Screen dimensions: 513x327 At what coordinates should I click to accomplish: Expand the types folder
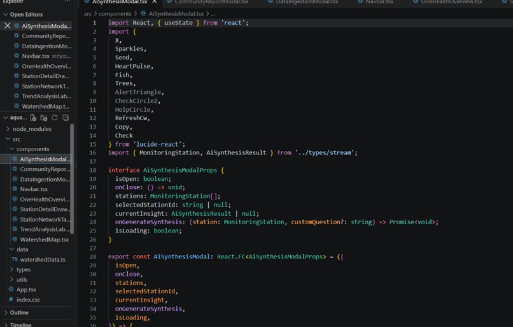tap(11, 269)
